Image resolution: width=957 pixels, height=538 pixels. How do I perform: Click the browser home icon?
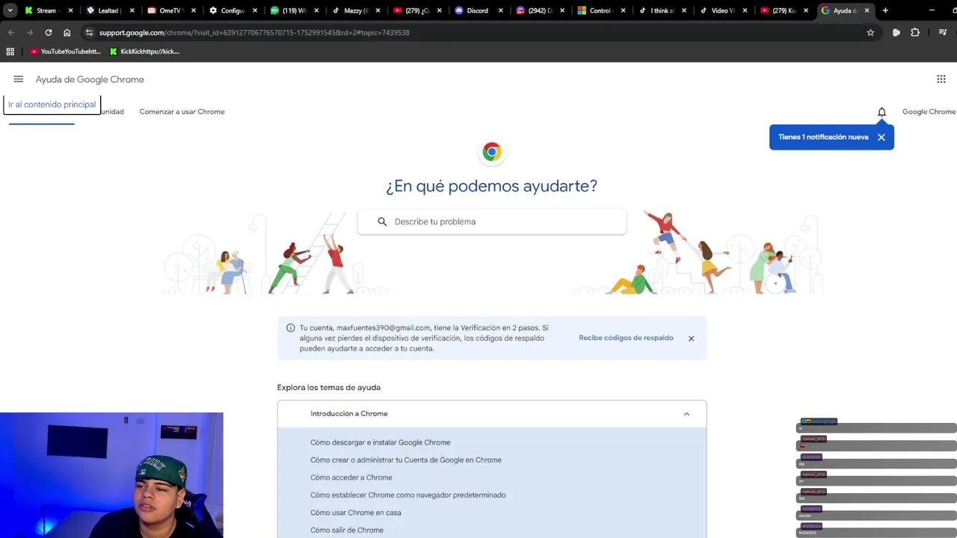[67, 33]
